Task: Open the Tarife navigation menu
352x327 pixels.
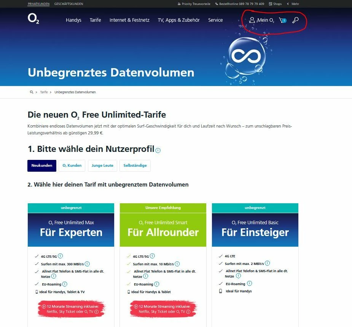Action: 96,20
